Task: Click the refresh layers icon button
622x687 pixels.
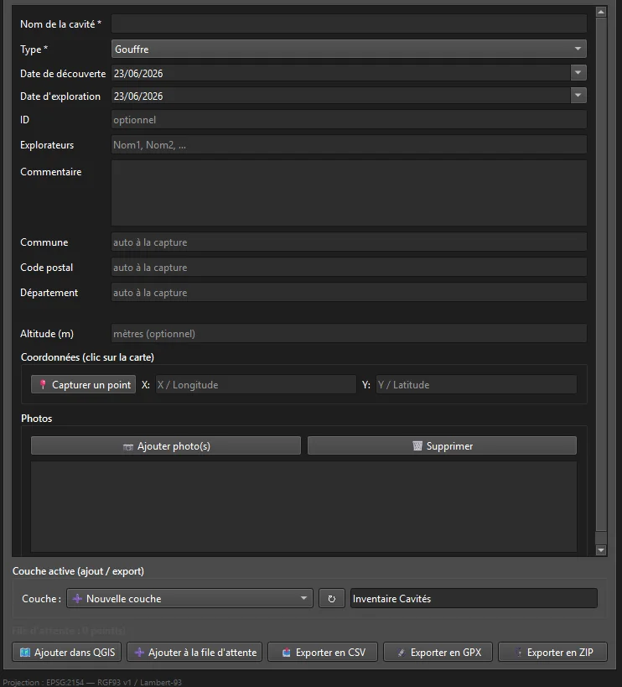Action: [332, 598]
